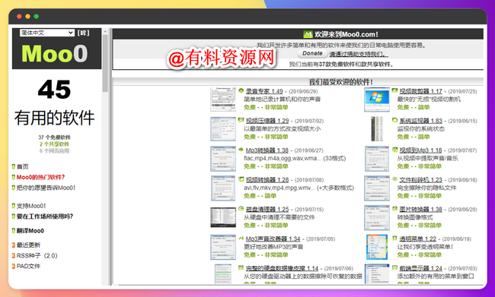Click green bullet icon beside 翻译Moo0

point(14,231)
